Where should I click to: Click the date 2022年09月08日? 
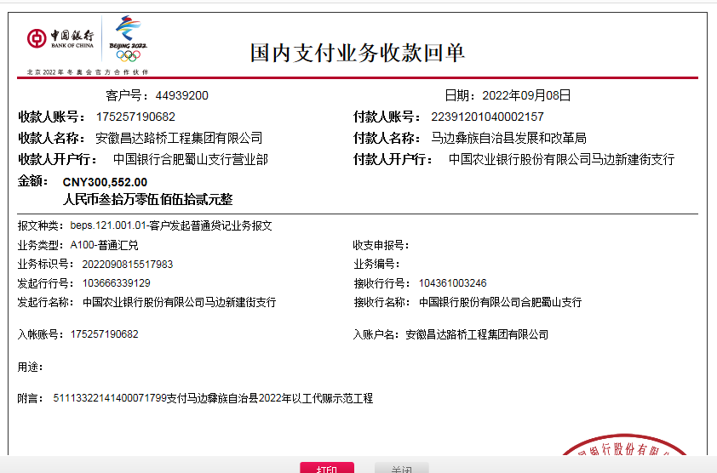pos(526,95)
